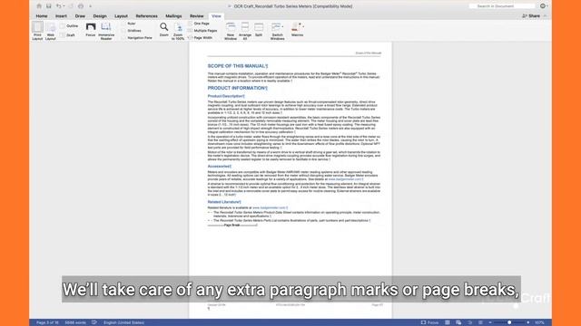The height and width of the screenshot is (326, 581).
Task: Click the PRODUCT INFORMATION heading
Action: coord(237,88)
